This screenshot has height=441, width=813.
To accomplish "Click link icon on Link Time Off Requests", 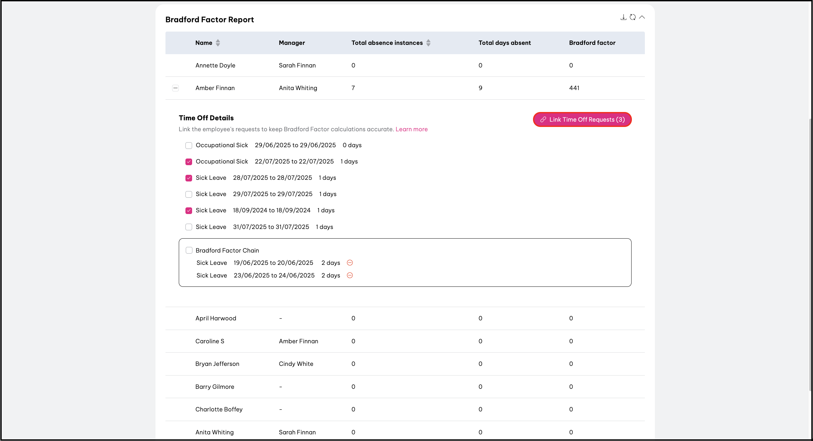I will (543, 120).
